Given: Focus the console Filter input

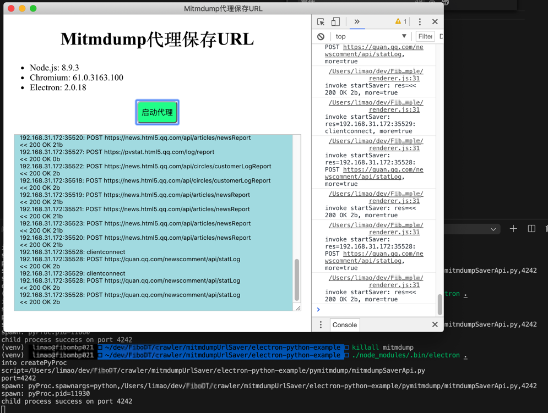Looking at the screenshot, I should (425, 36).
